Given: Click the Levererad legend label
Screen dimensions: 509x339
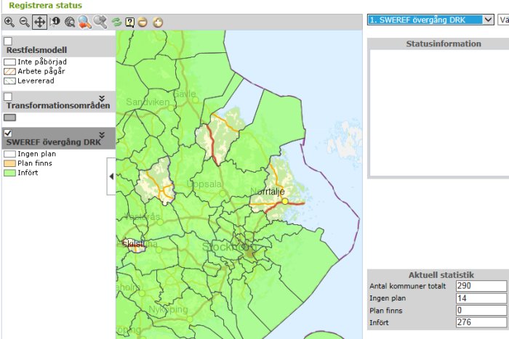Looking at the screenshot, I should point(36,81).
